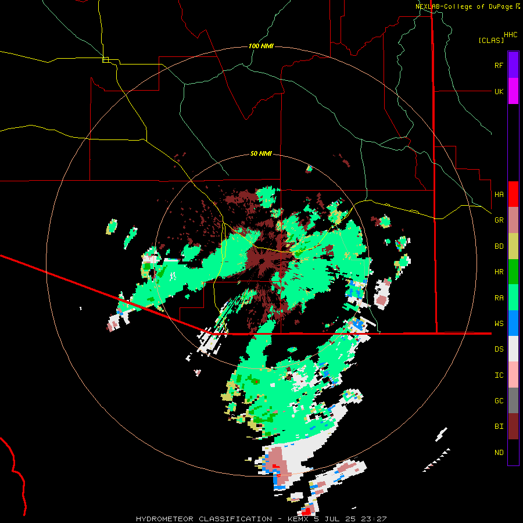Click the GR legend label
Screen dimensions: 523x523
click(x=499, y=220)
